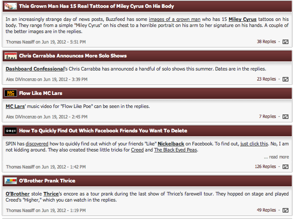294x219 pixels.
Task: Click replies icon on Miley Cyrus tattoos post
Action: point(286,42)
